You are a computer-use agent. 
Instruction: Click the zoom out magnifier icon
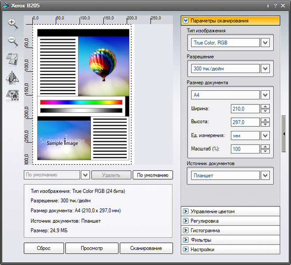(x=13, y=42)
